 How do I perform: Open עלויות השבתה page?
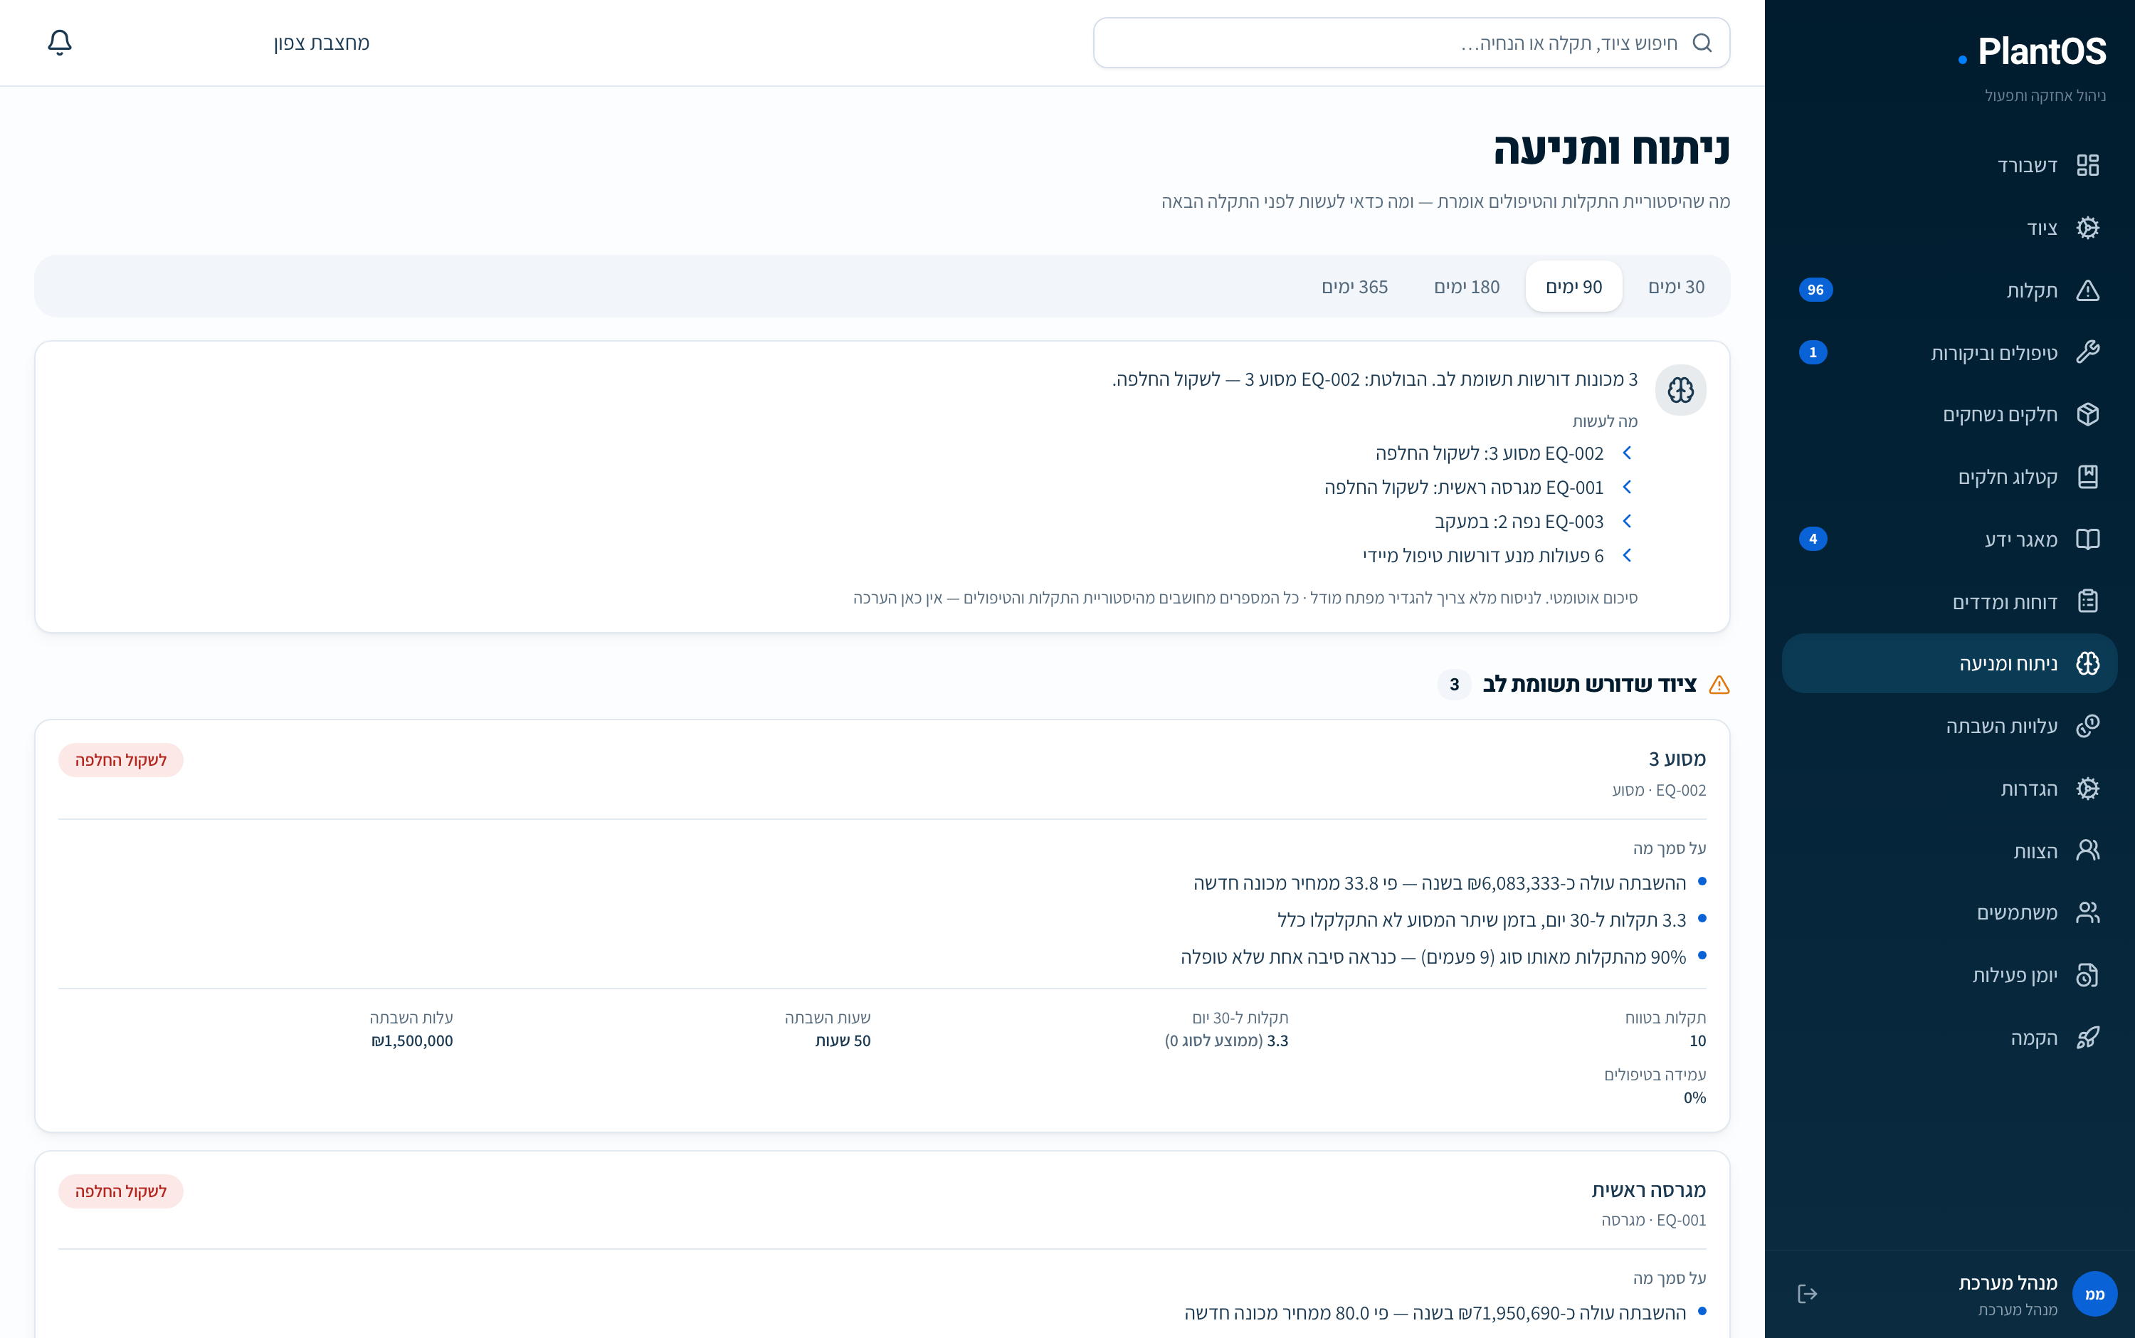click(1949, 726)
